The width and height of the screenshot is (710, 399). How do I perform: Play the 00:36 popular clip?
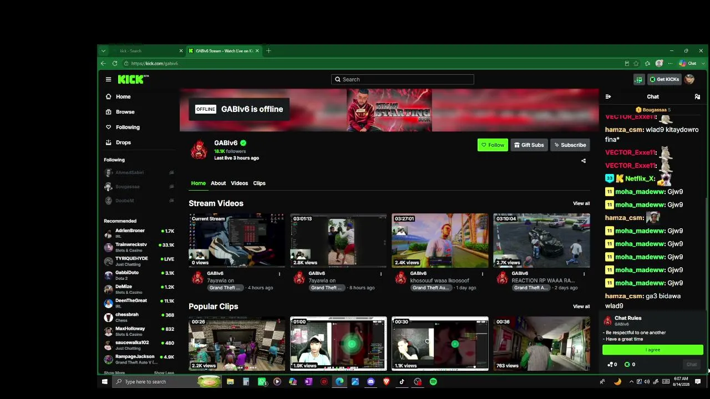click(x=541, y=344)
